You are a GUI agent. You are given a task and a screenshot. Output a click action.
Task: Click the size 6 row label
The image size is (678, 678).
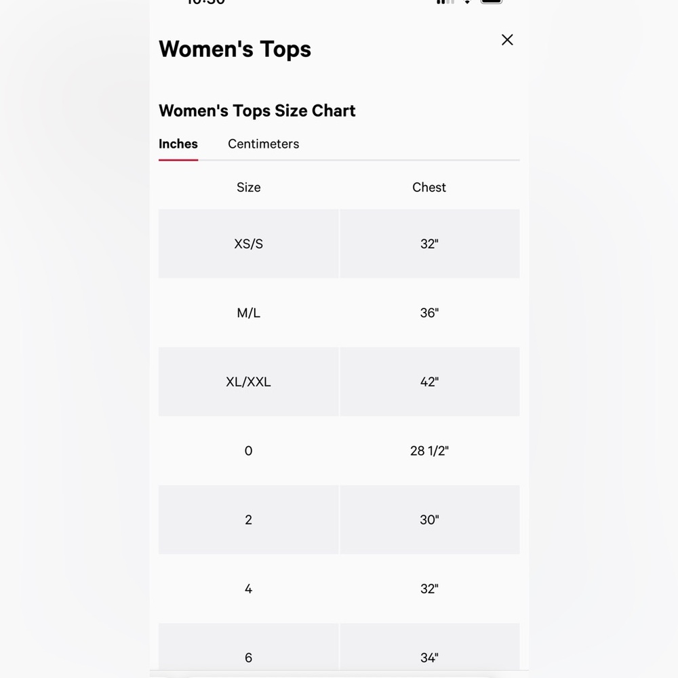[x=248, y=658]
